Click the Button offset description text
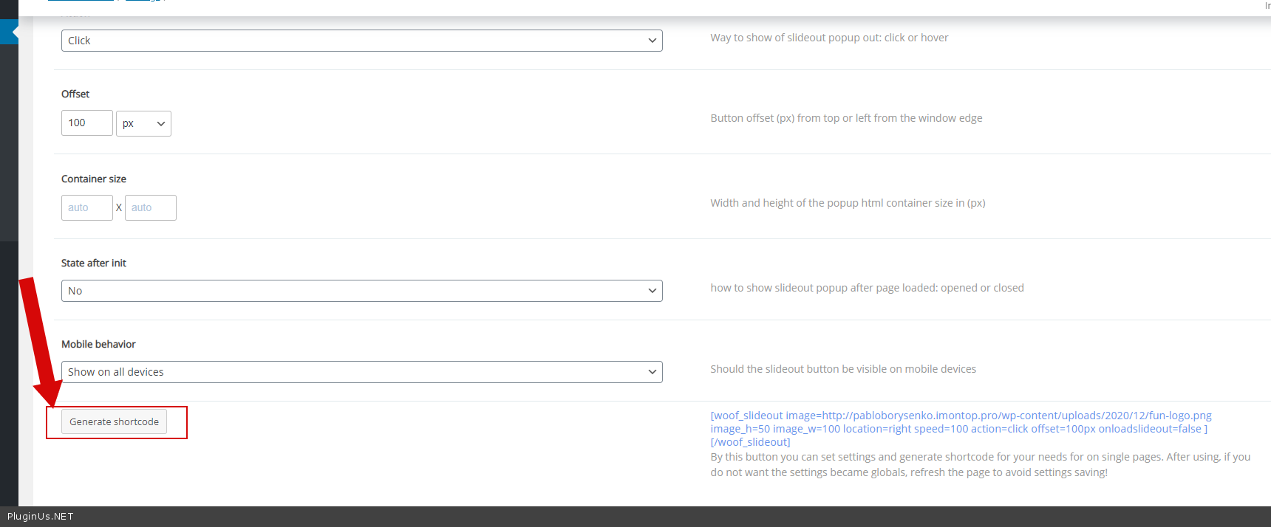 click(x=846, y=118)
